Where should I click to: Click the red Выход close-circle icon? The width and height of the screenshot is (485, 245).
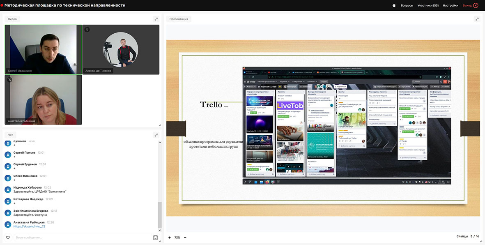pyautogui.click(x=476, y=5)
